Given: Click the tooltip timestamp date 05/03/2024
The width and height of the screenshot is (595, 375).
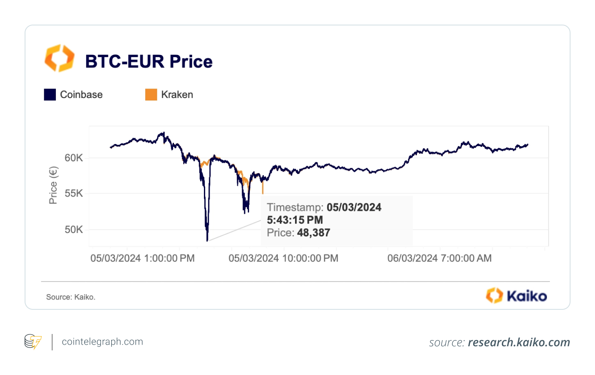Looking at the screenshot, I should click(x=354, y=207).
